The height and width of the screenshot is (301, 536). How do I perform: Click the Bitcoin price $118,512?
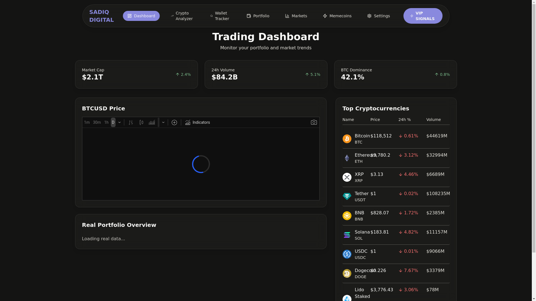coord(381,136)
